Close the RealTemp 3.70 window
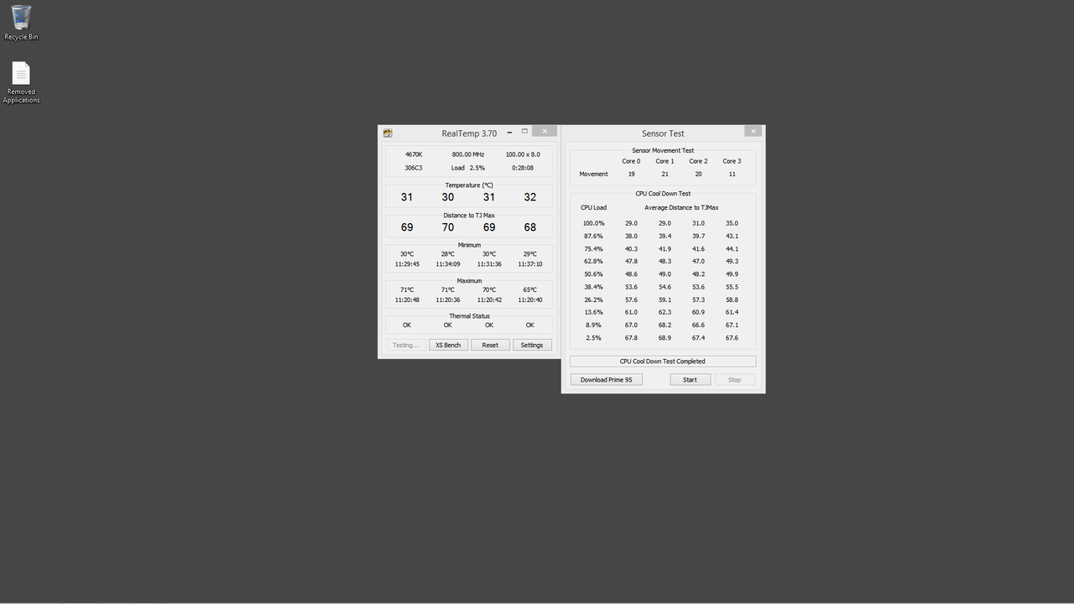The height and width of the screenshot is (604, 1074). coord(545,132)
